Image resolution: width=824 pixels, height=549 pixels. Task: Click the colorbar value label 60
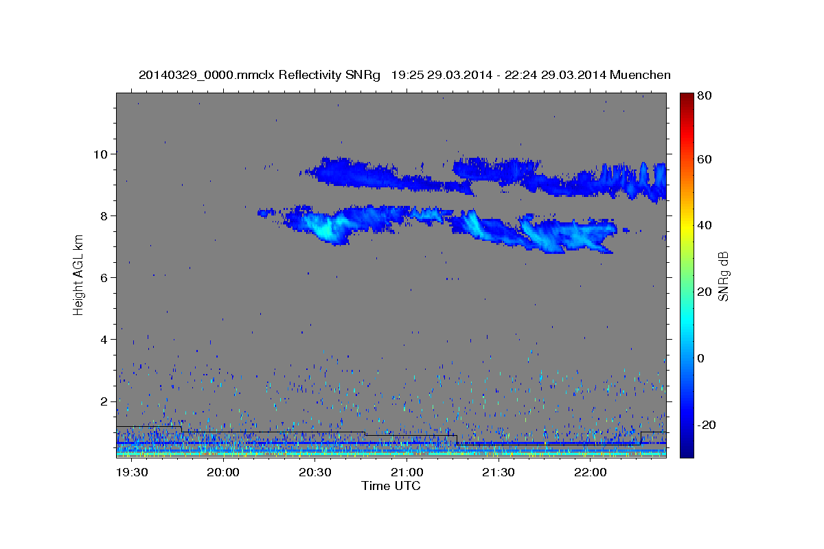coord(704,159)
